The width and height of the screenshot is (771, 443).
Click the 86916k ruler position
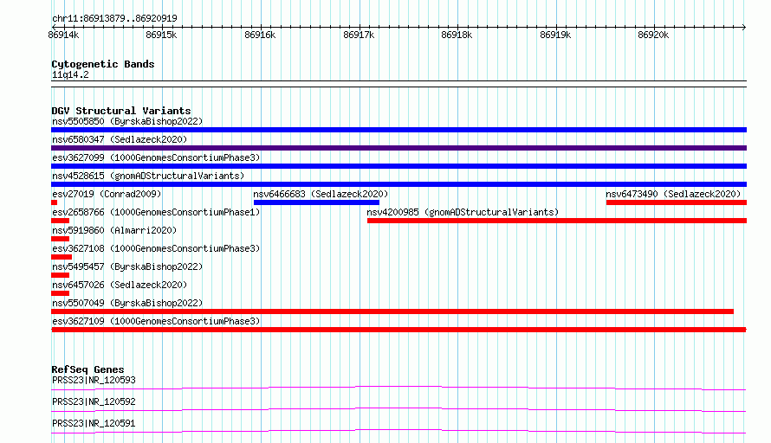pyautogui.click(x=260, y=35)
